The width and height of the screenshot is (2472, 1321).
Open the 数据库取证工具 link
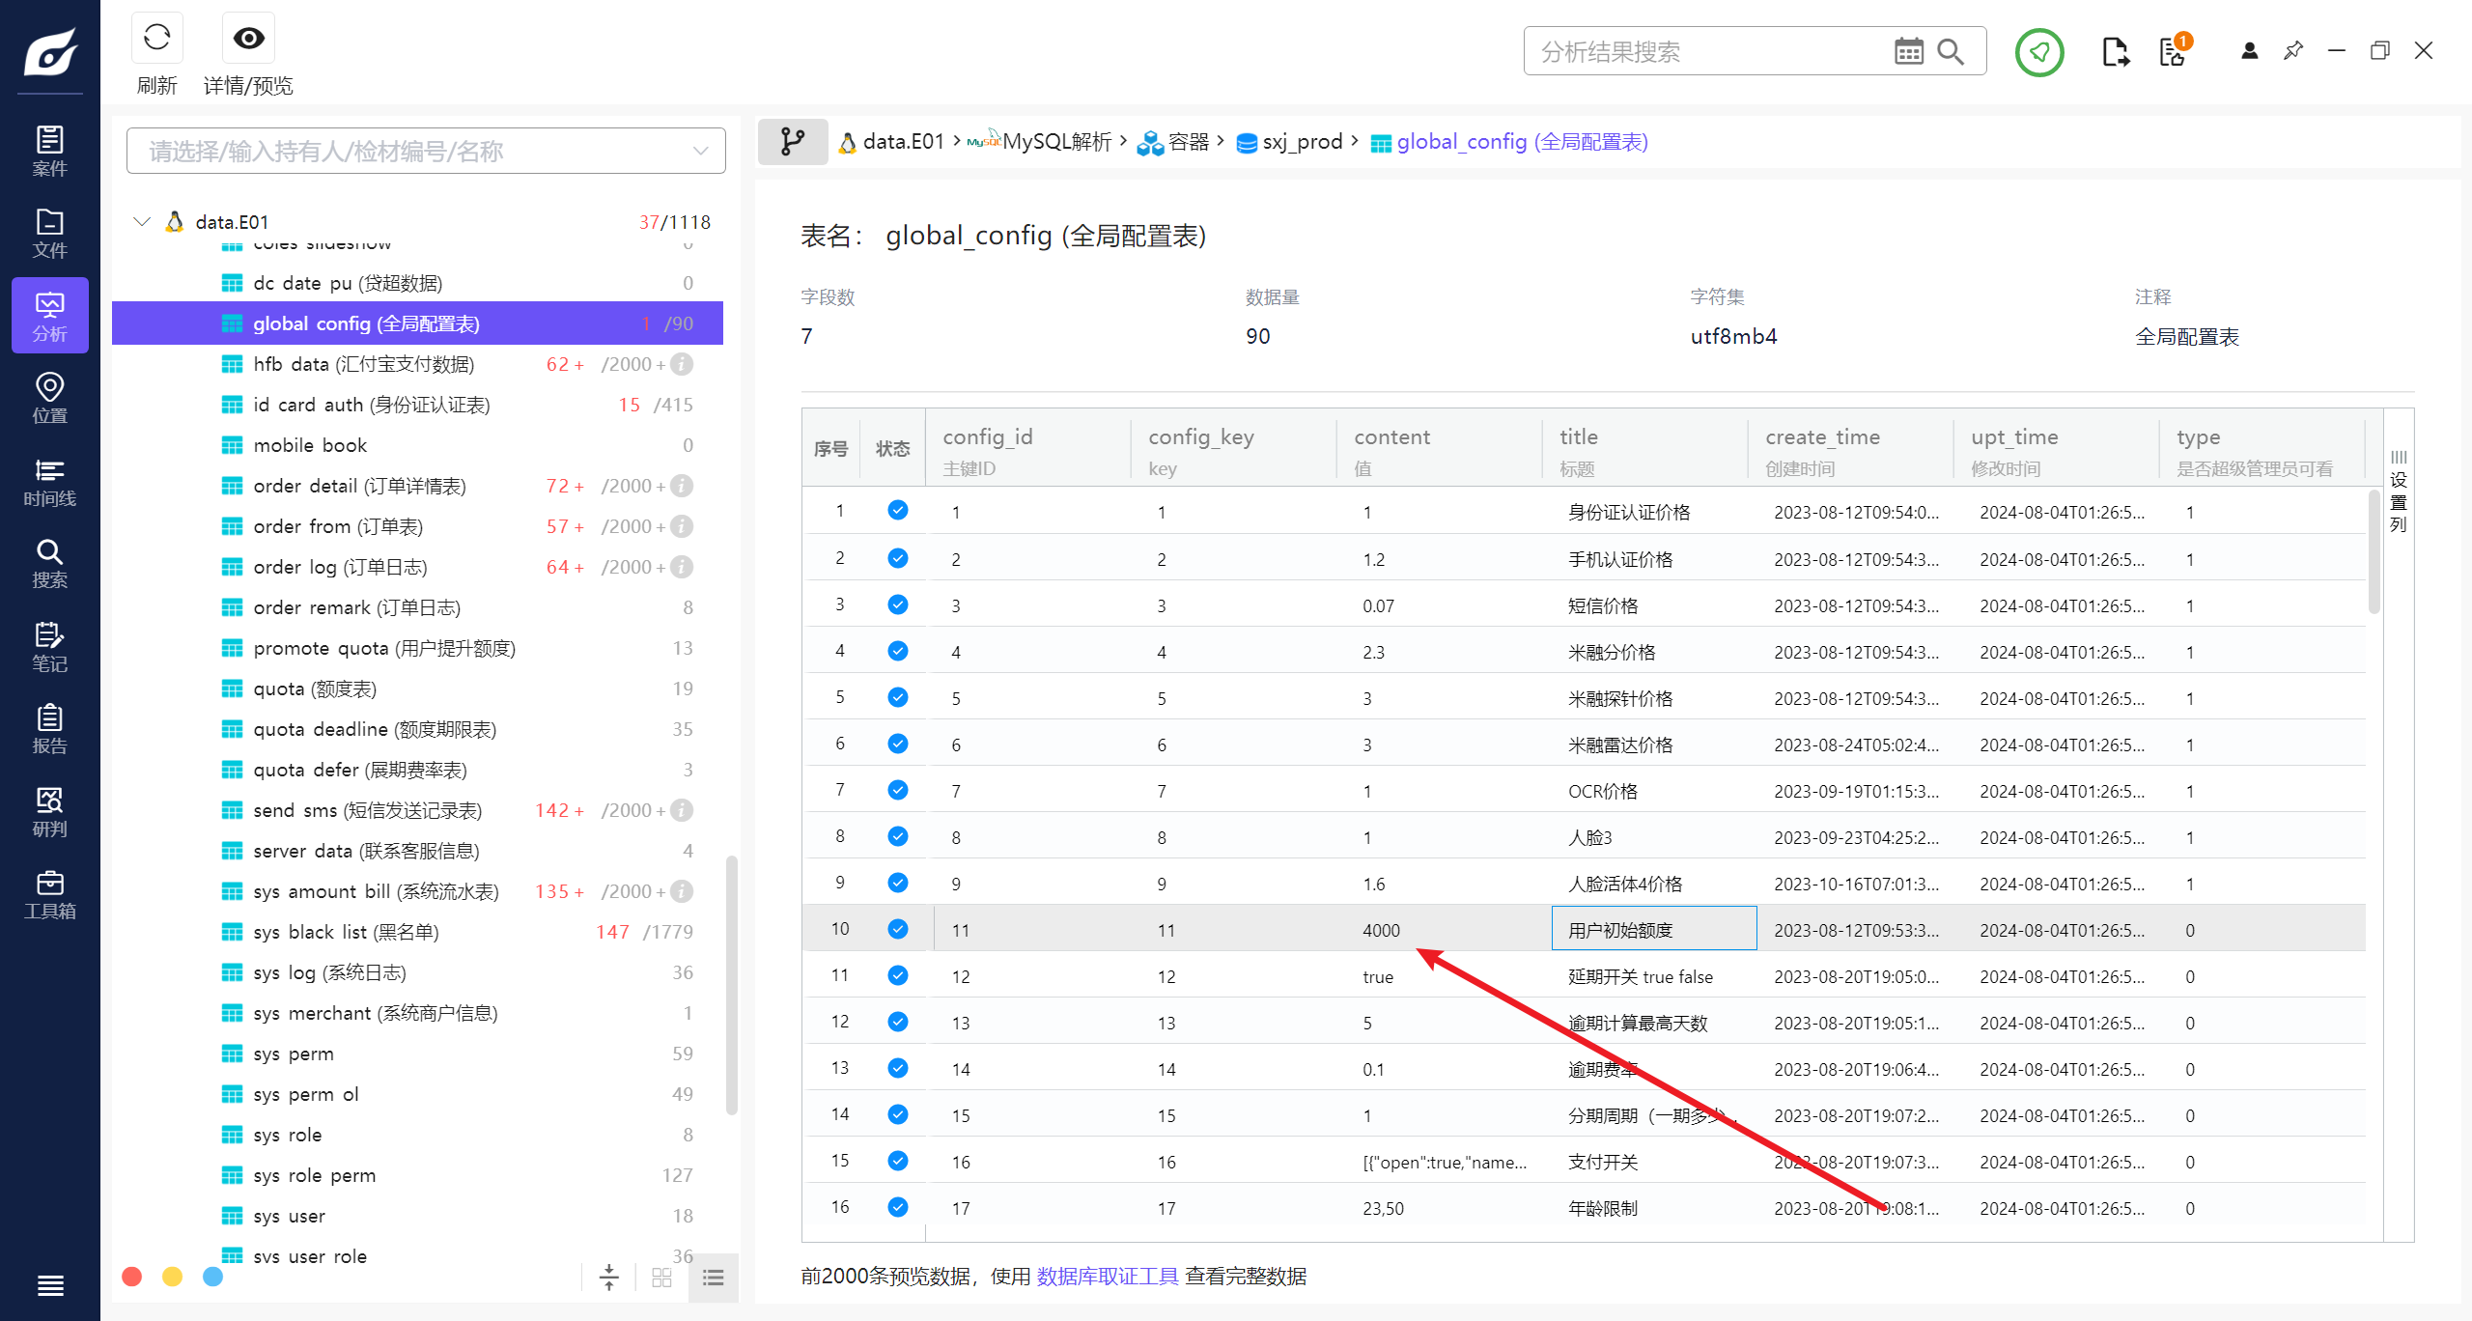tap(1107, 1276)
